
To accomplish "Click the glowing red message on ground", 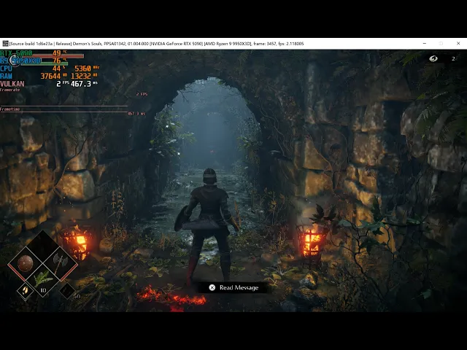I will pyautogui.click(x=171, y=297).
